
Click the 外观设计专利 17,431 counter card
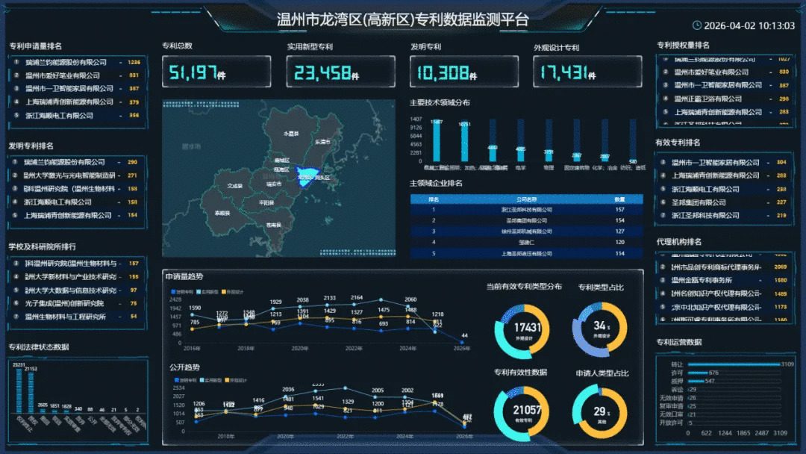tap(587, 72)
